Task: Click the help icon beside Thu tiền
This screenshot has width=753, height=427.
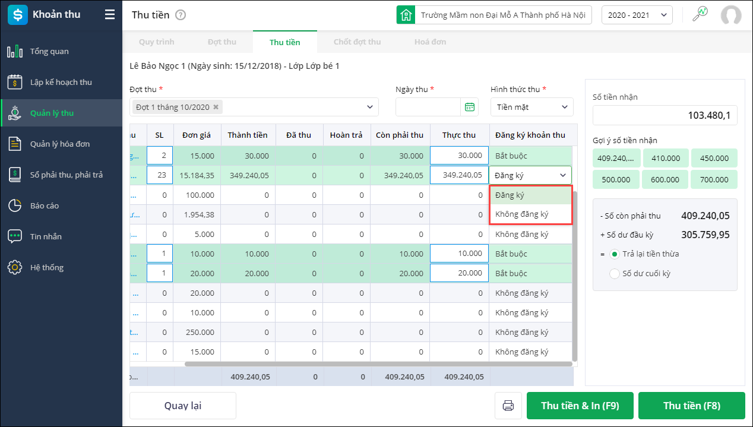Action: click(x=181, y=15)
